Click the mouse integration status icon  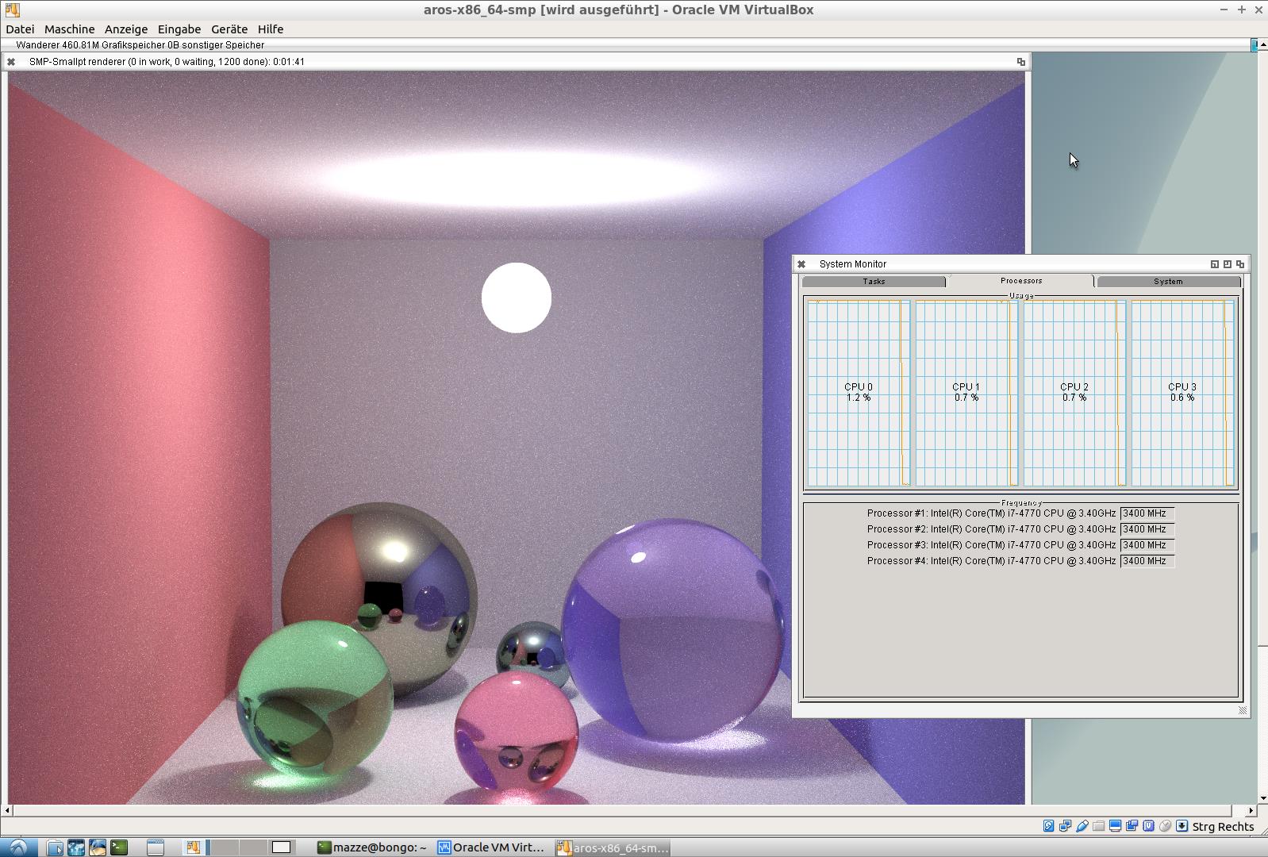(1165, 826)
